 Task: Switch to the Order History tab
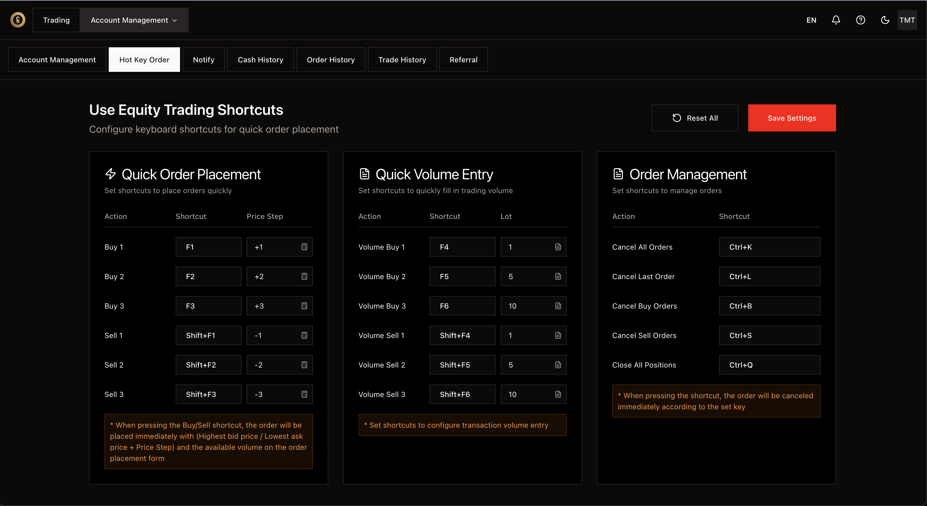(331, 60)
